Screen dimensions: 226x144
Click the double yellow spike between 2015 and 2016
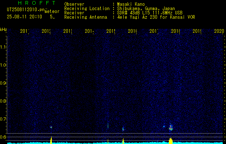pos(123,141)
